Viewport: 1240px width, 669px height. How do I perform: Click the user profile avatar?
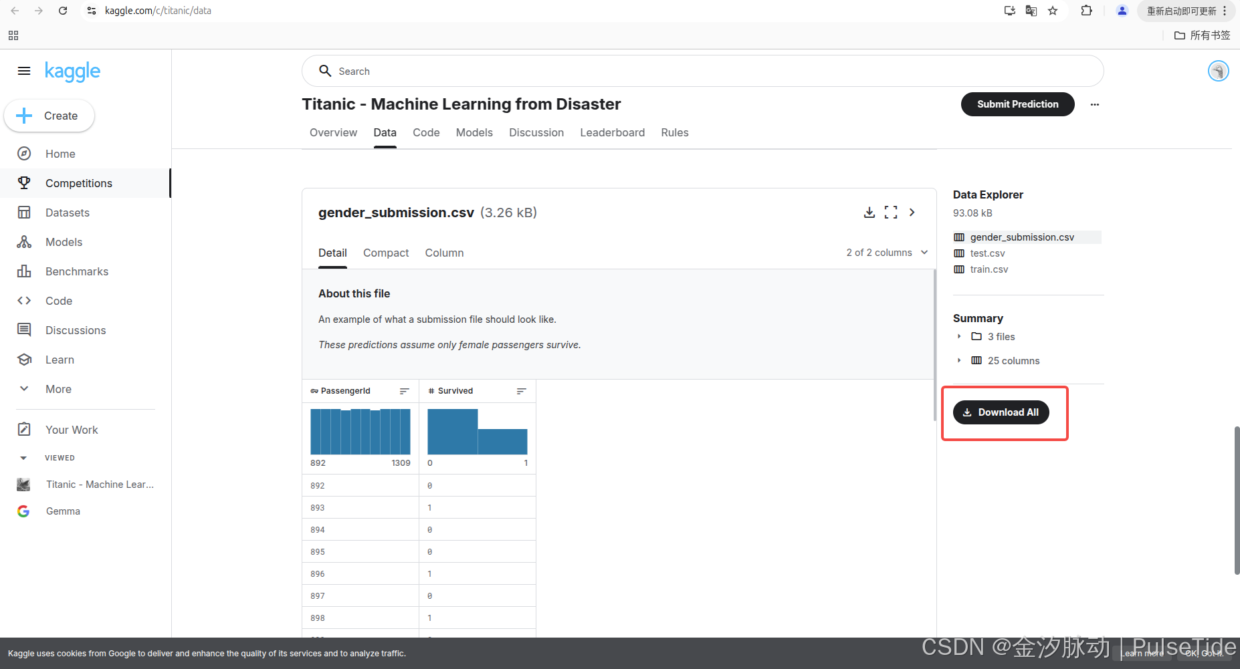click(1218, 71)
